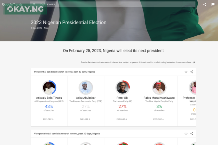
Task: Explore Atiku Abubakar search data
Action: (x=85, y=119)
